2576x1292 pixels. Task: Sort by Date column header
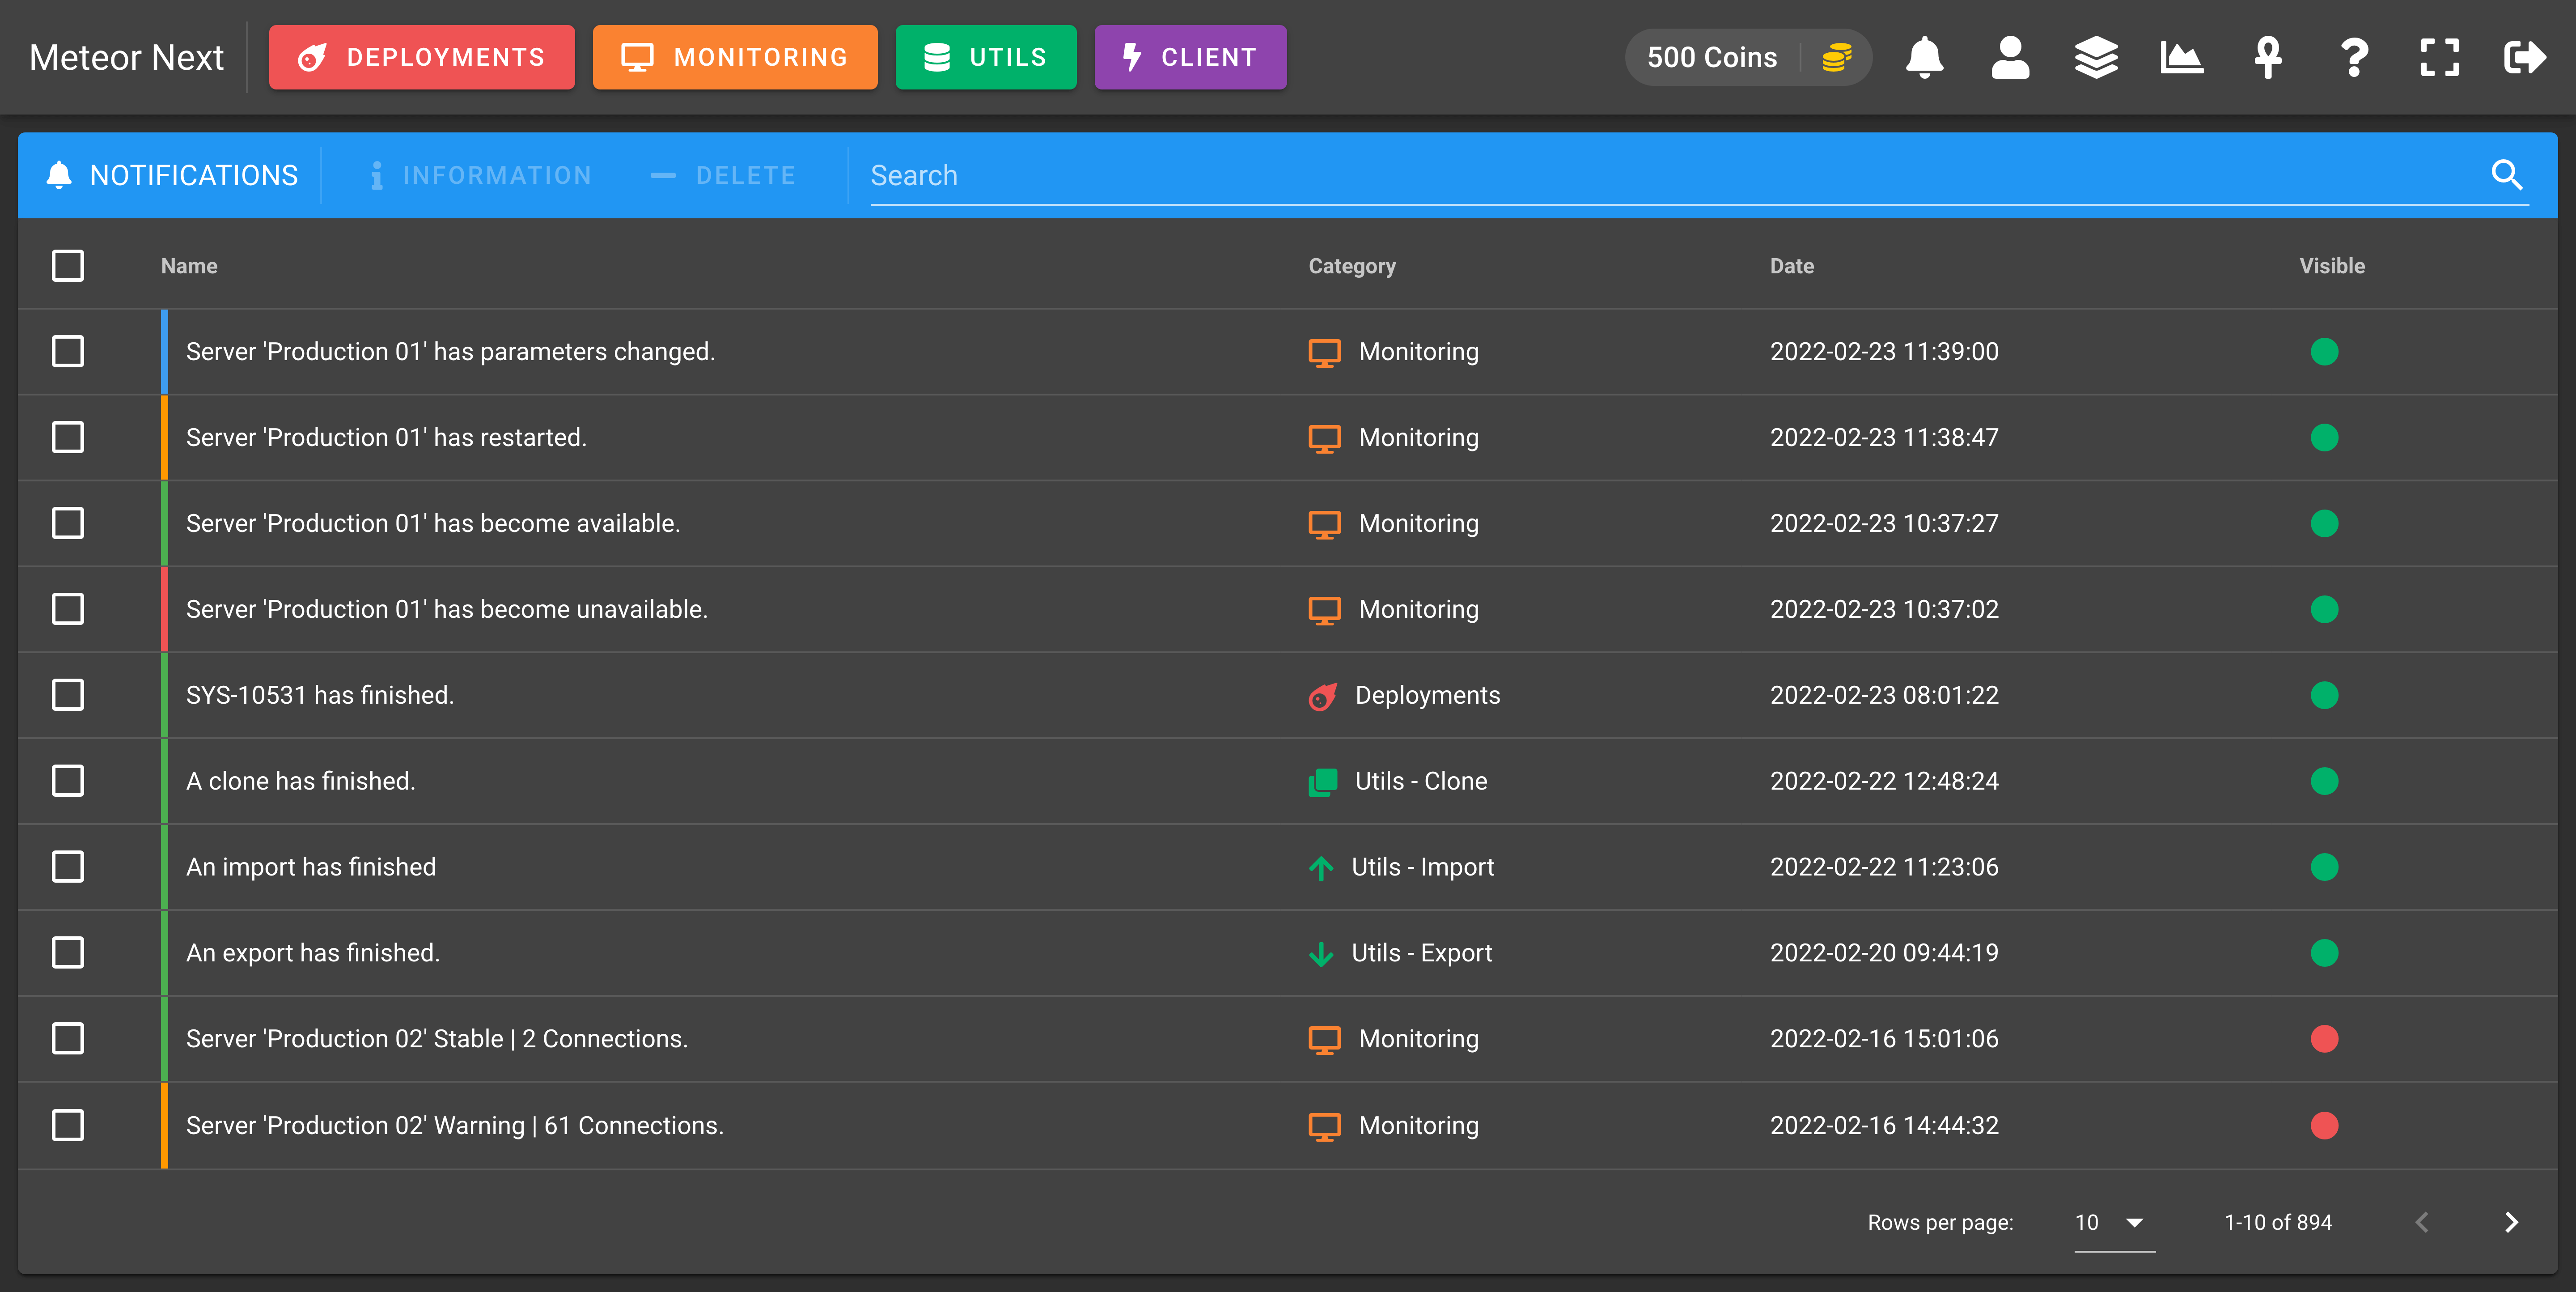(x=1791, y=266)
